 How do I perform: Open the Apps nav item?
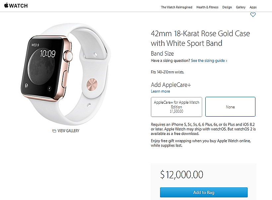click(253, 7)
